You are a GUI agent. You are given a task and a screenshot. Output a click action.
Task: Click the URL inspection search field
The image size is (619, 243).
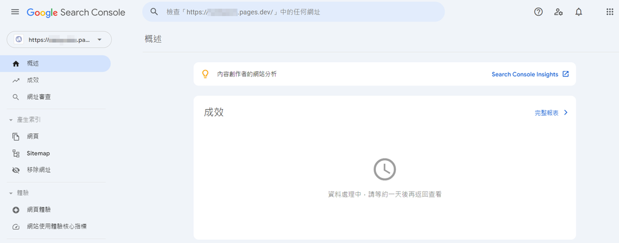click(293, 12)
